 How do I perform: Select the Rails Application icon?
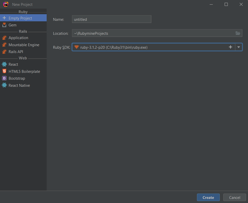(4, 38)
